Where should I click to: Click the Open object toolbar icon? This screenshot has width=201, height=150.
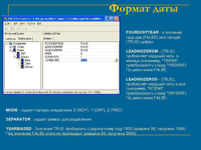coord(6,29)
